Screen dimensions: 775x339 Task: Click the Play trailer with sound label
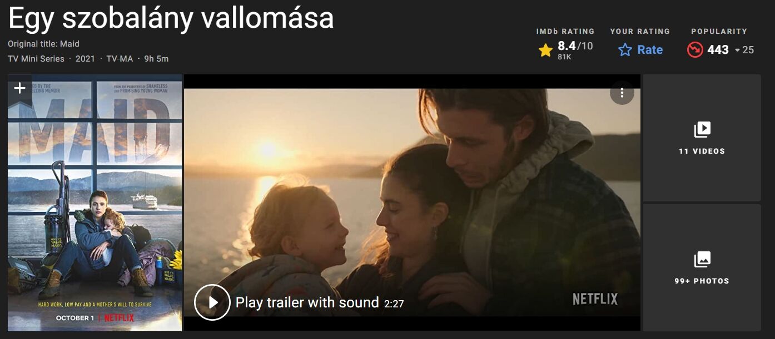[307, 302]
